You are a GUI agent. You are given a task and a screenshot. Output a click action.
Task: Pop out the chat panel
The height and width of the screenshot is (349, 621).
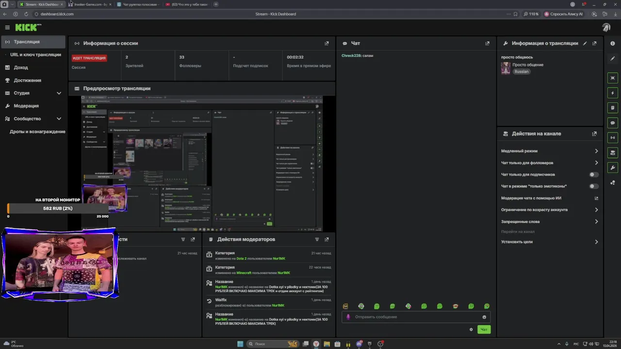[488, 43]
